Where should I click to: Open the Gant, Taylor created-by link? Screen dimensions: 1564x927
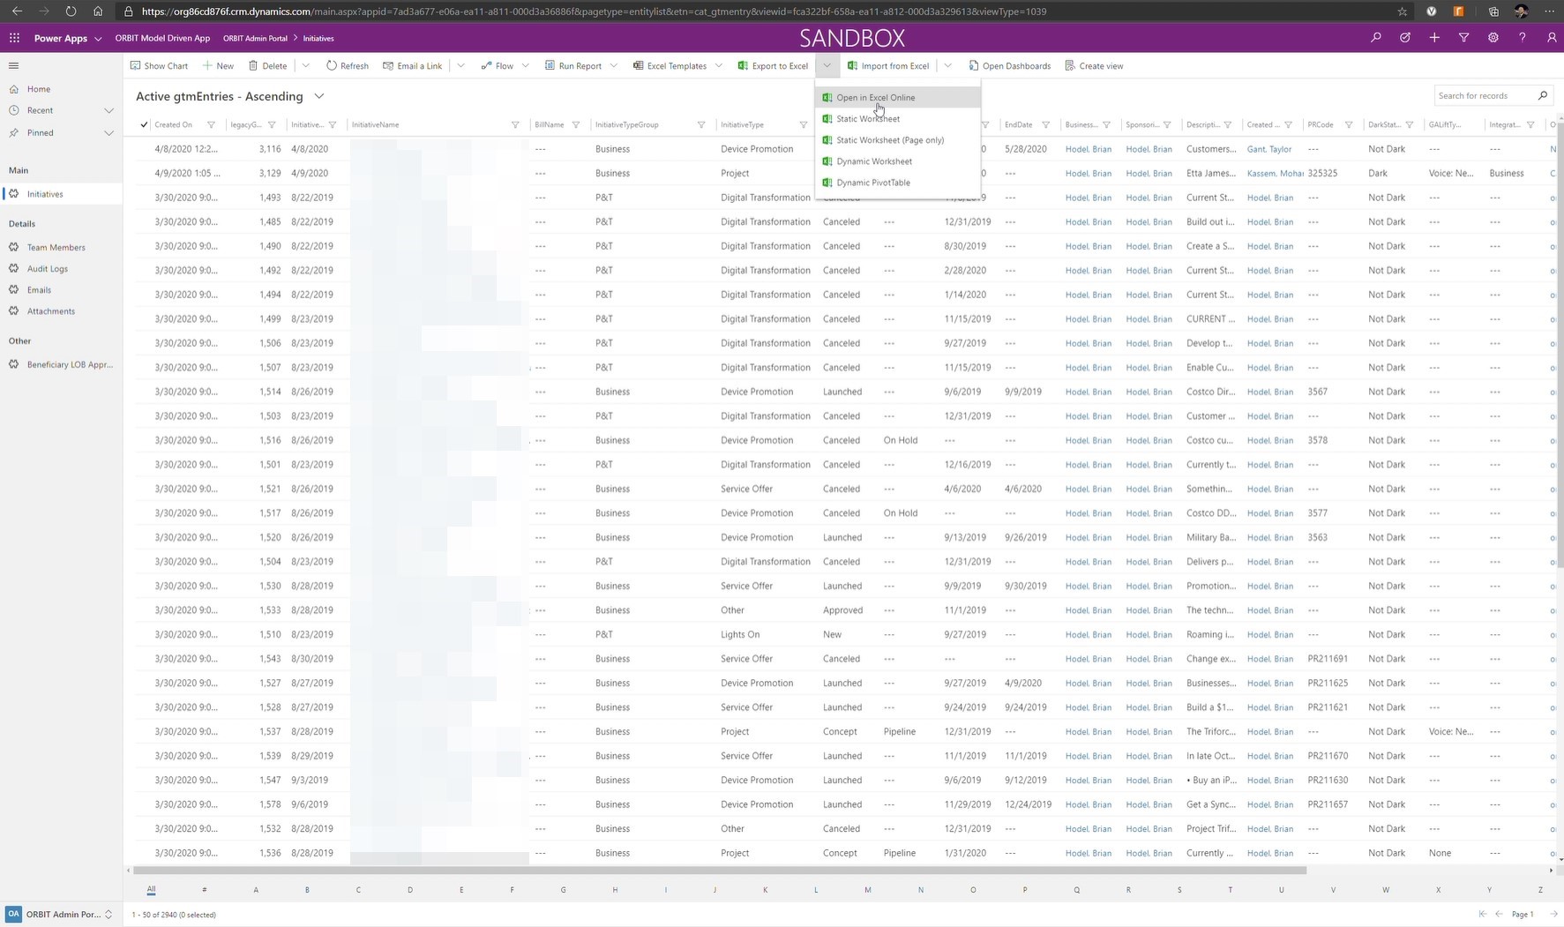(1268, 149)
